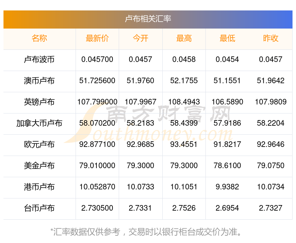This screenshot has width=296, height=243.
Task: Select the 美金卢布 row name
Action: tap(39, 166)
